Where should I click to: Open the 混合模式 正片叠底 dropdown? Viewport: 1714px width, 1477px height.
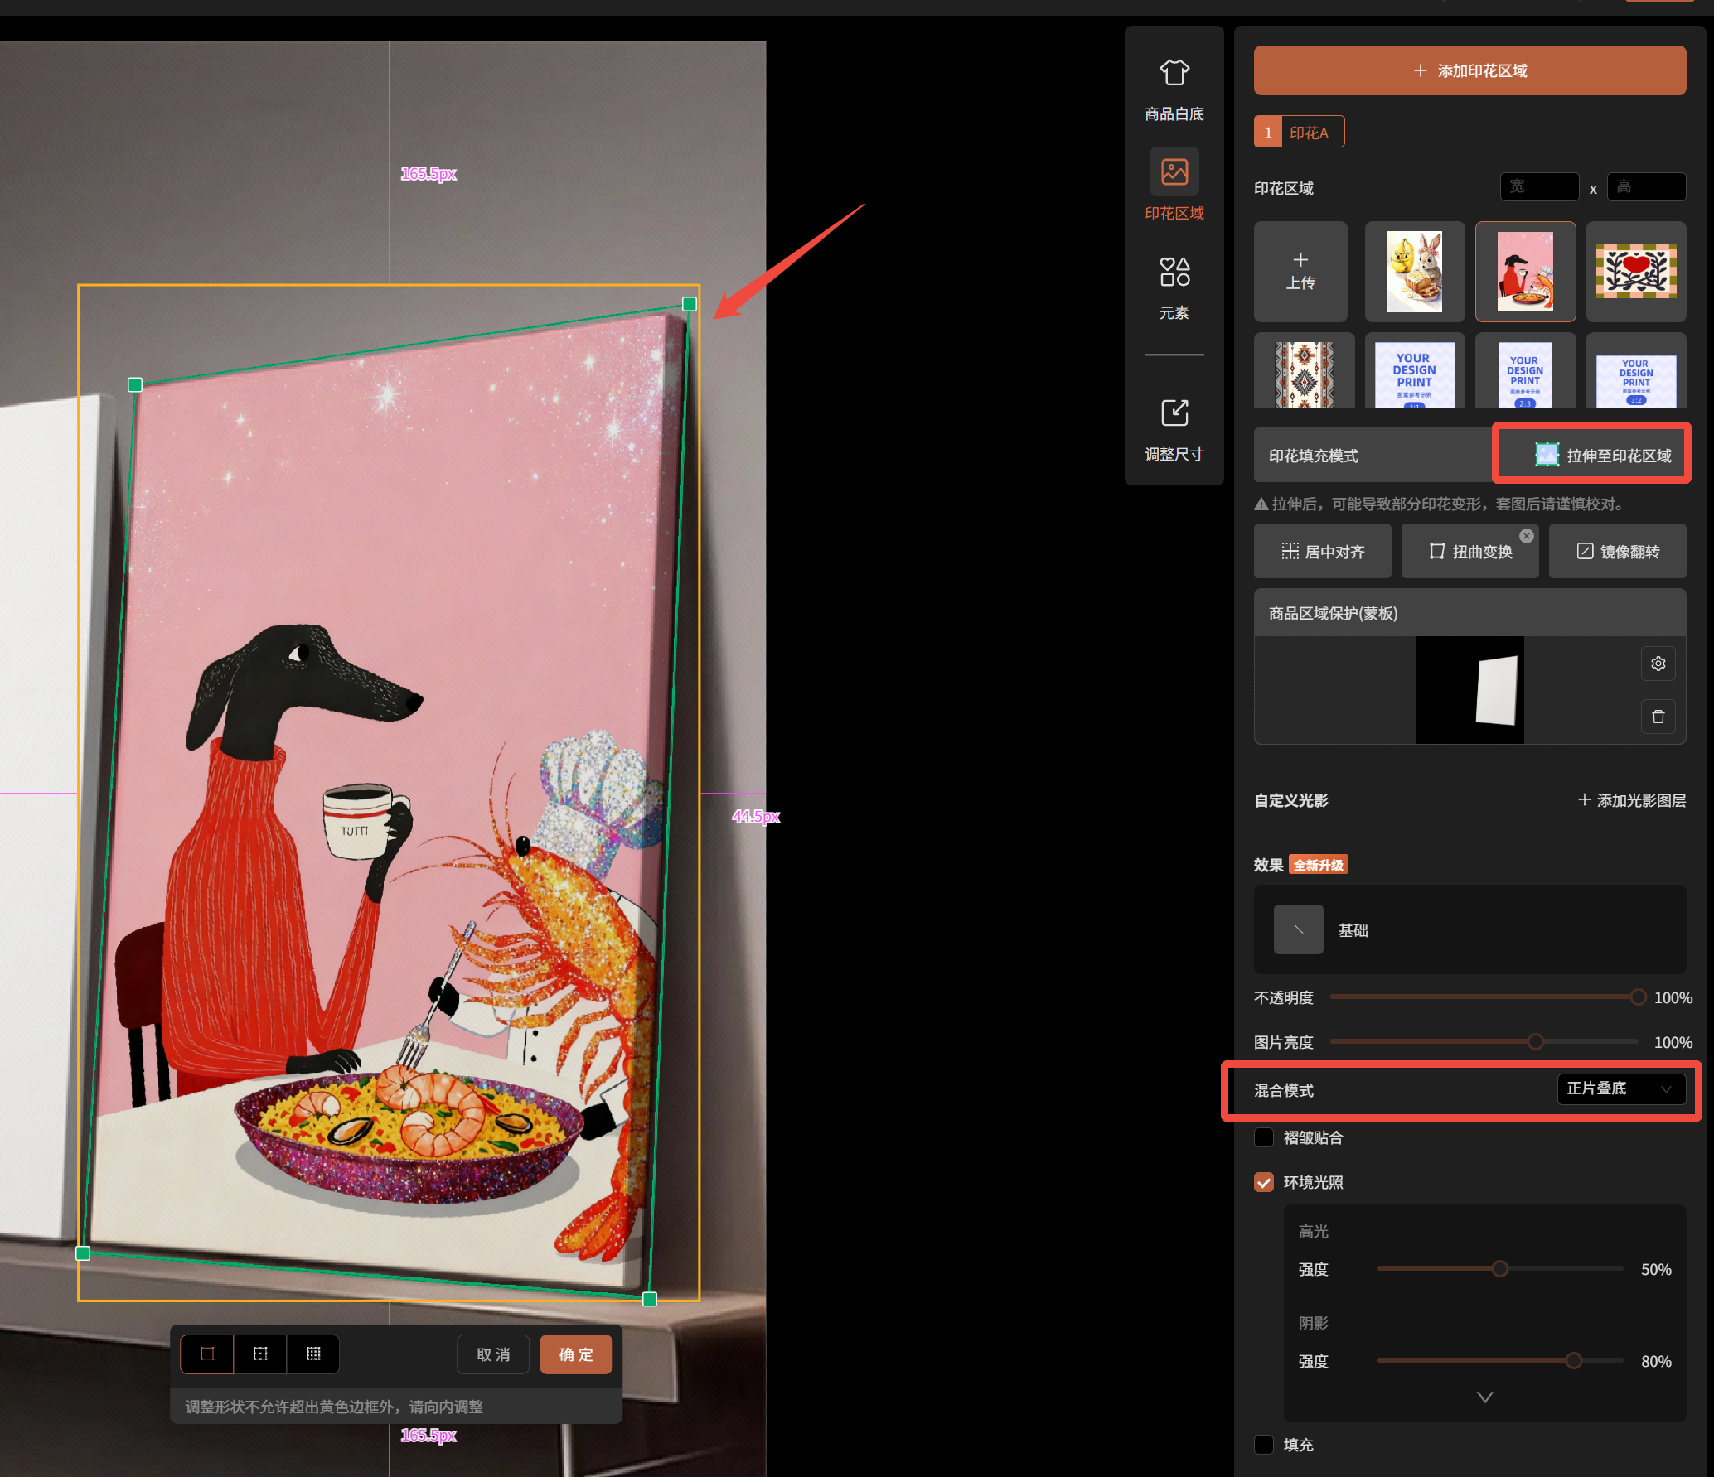1620,1088
